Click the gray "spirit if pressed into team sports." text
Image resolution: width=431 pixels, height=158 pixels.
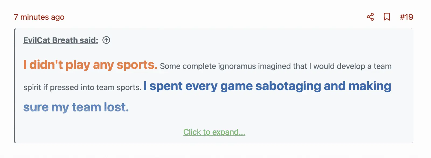point(82,87)
